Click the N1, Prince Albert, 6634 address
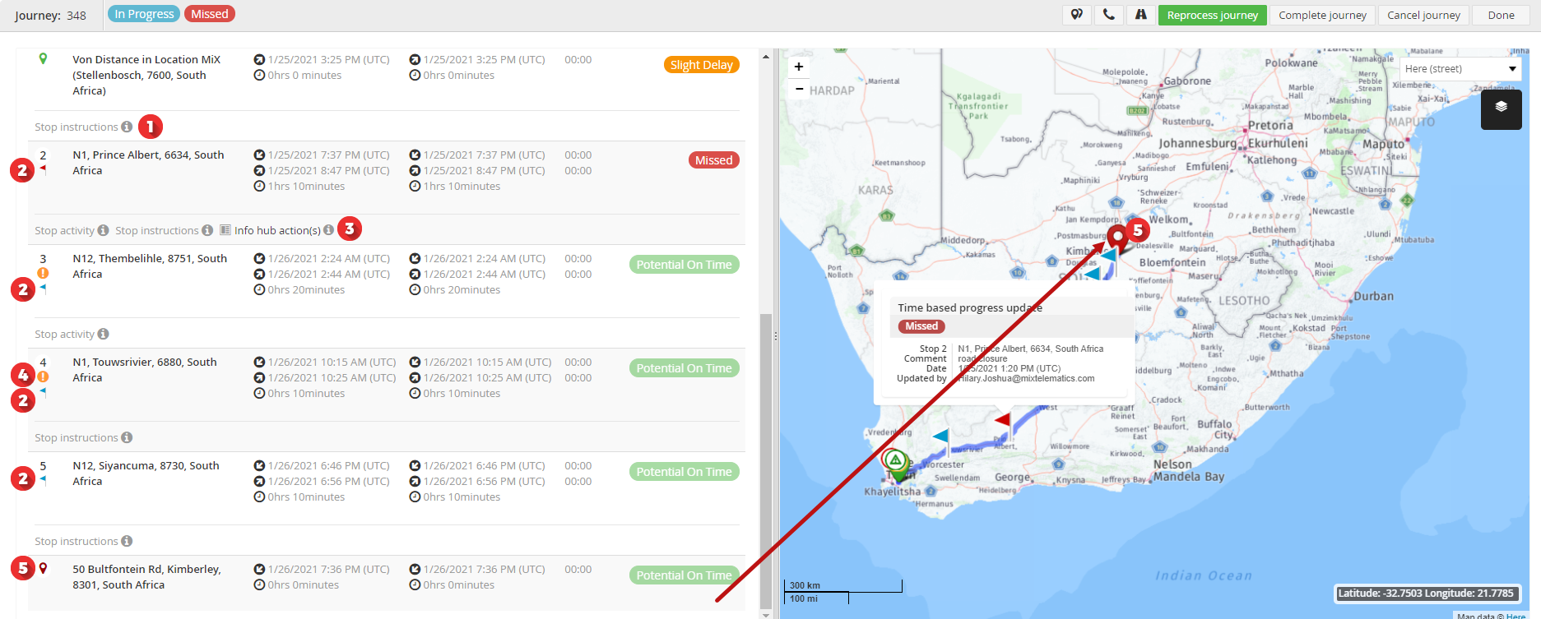This screenshot has height=619, width=1541. tap(148, 163)
